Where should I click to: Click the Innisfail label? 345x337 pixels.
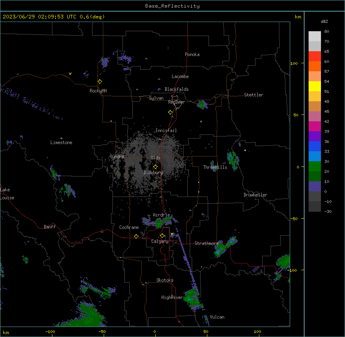coord(166,130)
